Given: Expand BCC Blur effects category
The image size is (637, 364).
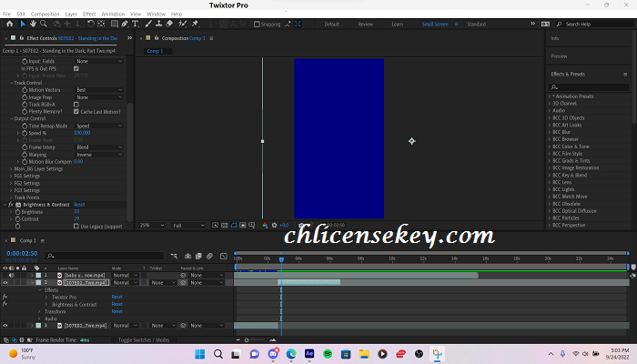Looking at the screenshot, I should coord(550,132).
